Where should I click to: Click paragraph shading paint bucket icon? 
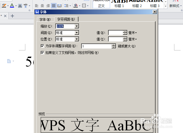(x=76, y=6)
